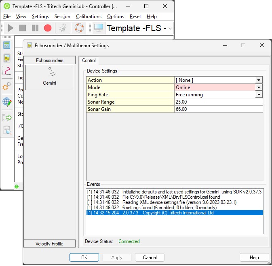Select the Gemini echosounder device

49,77
